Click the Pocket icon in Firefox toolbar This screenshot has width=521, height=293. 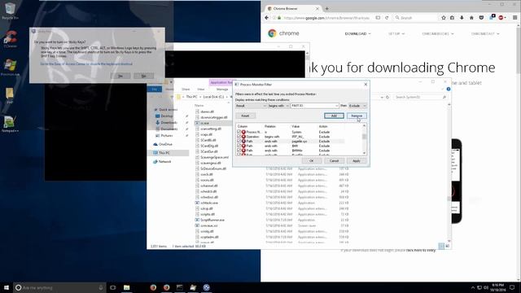click(481, 18)
